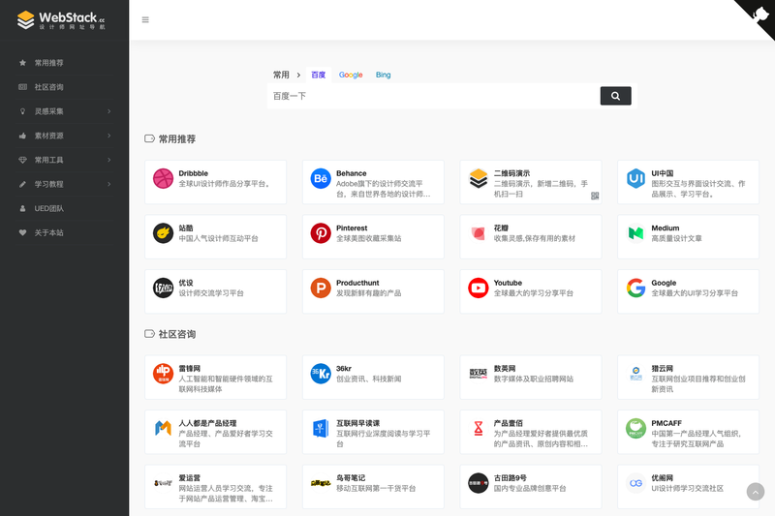Click the 雷锋网 red logo
The width and height of the screenshot is (775, 516).
pos(163,374)
